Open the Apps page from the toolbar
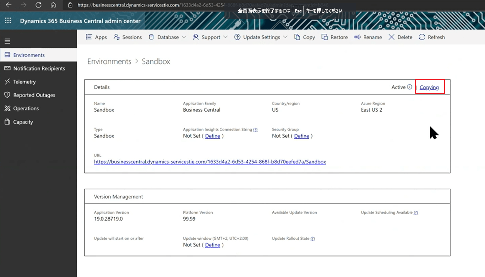The width and height of the screenshot is (485, 277). (x=96, y=37)
